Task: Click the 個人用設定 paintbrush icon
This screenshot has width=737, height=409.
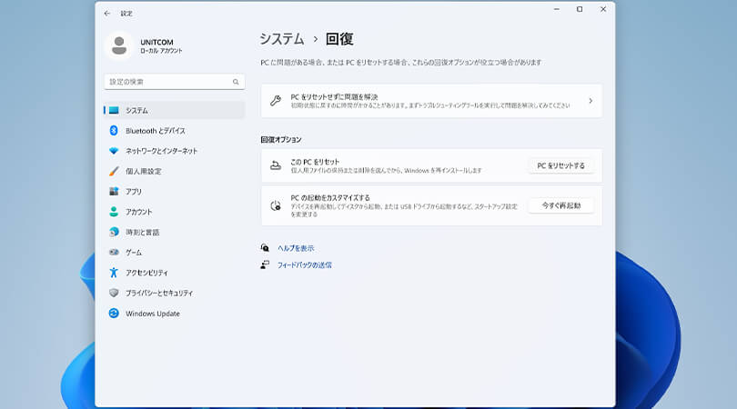Action: (x=114, y=171)
